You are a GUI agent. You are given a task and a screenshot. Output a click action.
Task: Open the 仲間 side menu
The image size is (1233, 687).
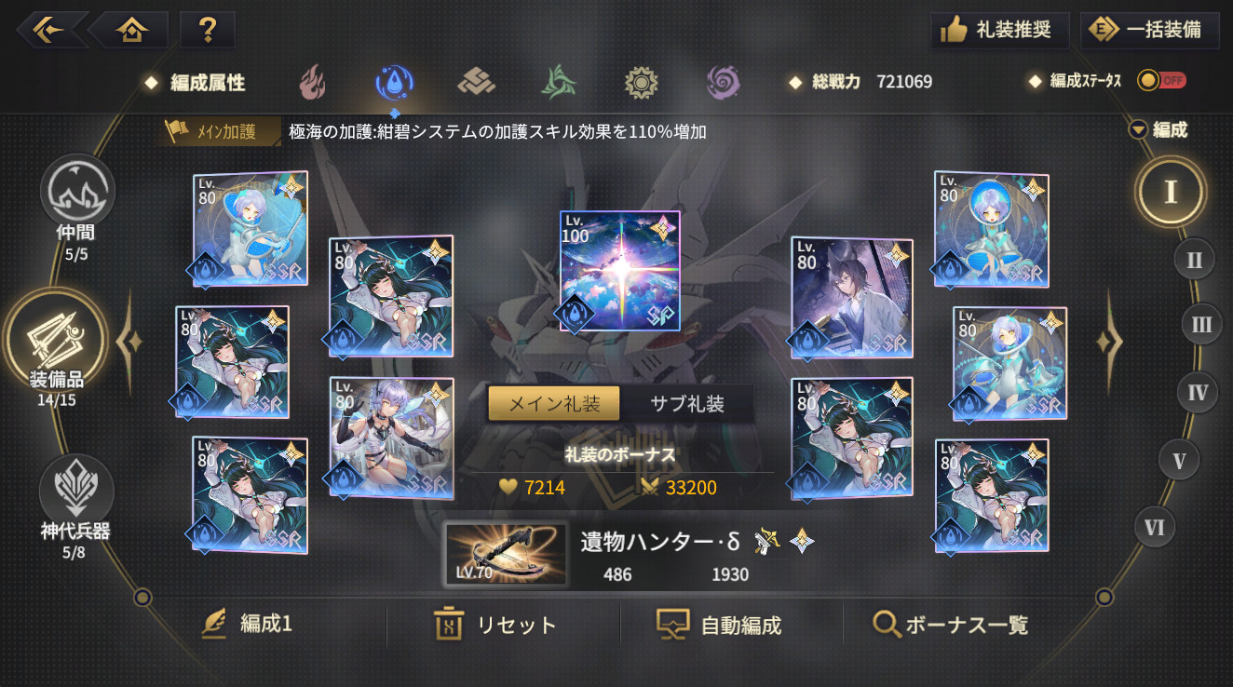(77, 208)
